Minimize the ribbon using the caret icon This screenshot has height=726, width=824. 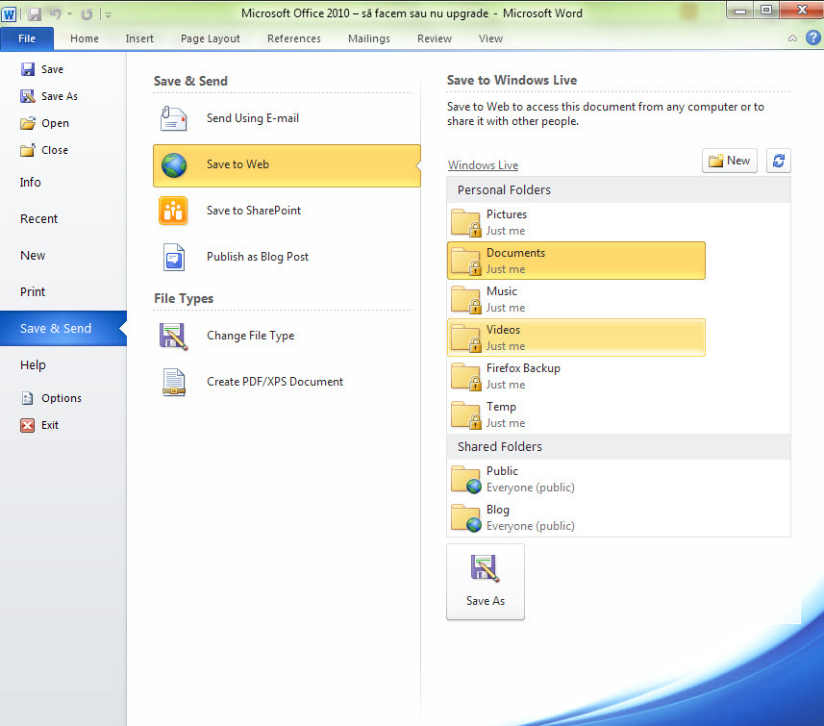(x=792, y=38)
